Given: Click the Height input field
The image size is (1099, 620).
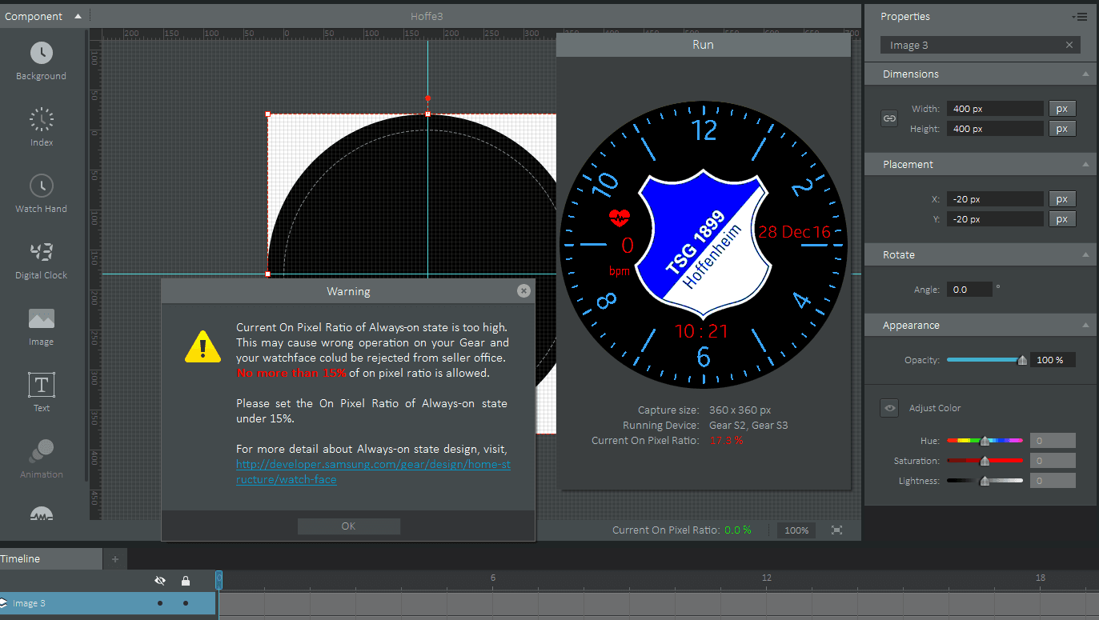Looking at the screenshot, I should (x=995, y=129).
